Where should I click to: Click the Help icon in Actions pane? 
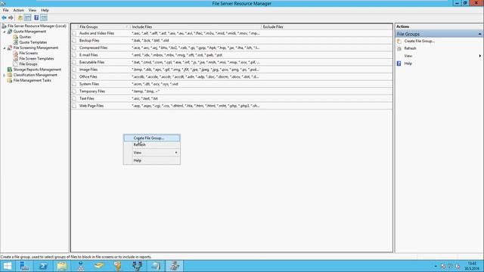tap(399, 63)
